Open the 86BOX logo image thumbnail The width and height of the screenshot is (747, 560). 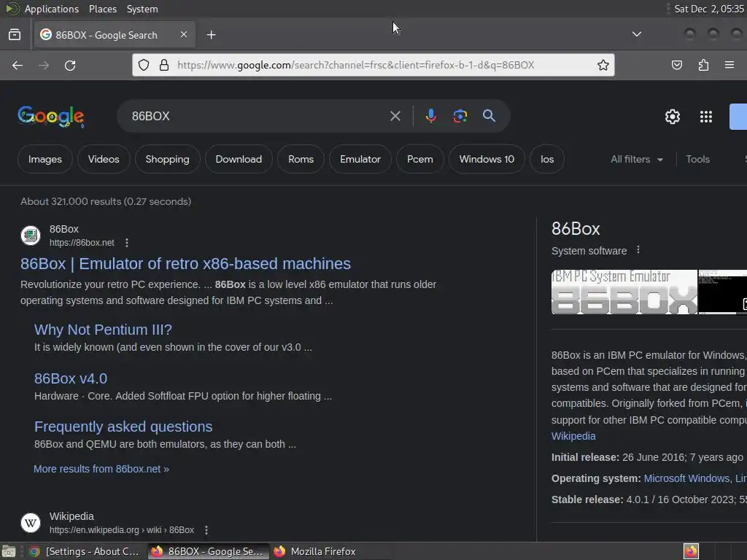(624, 292)
